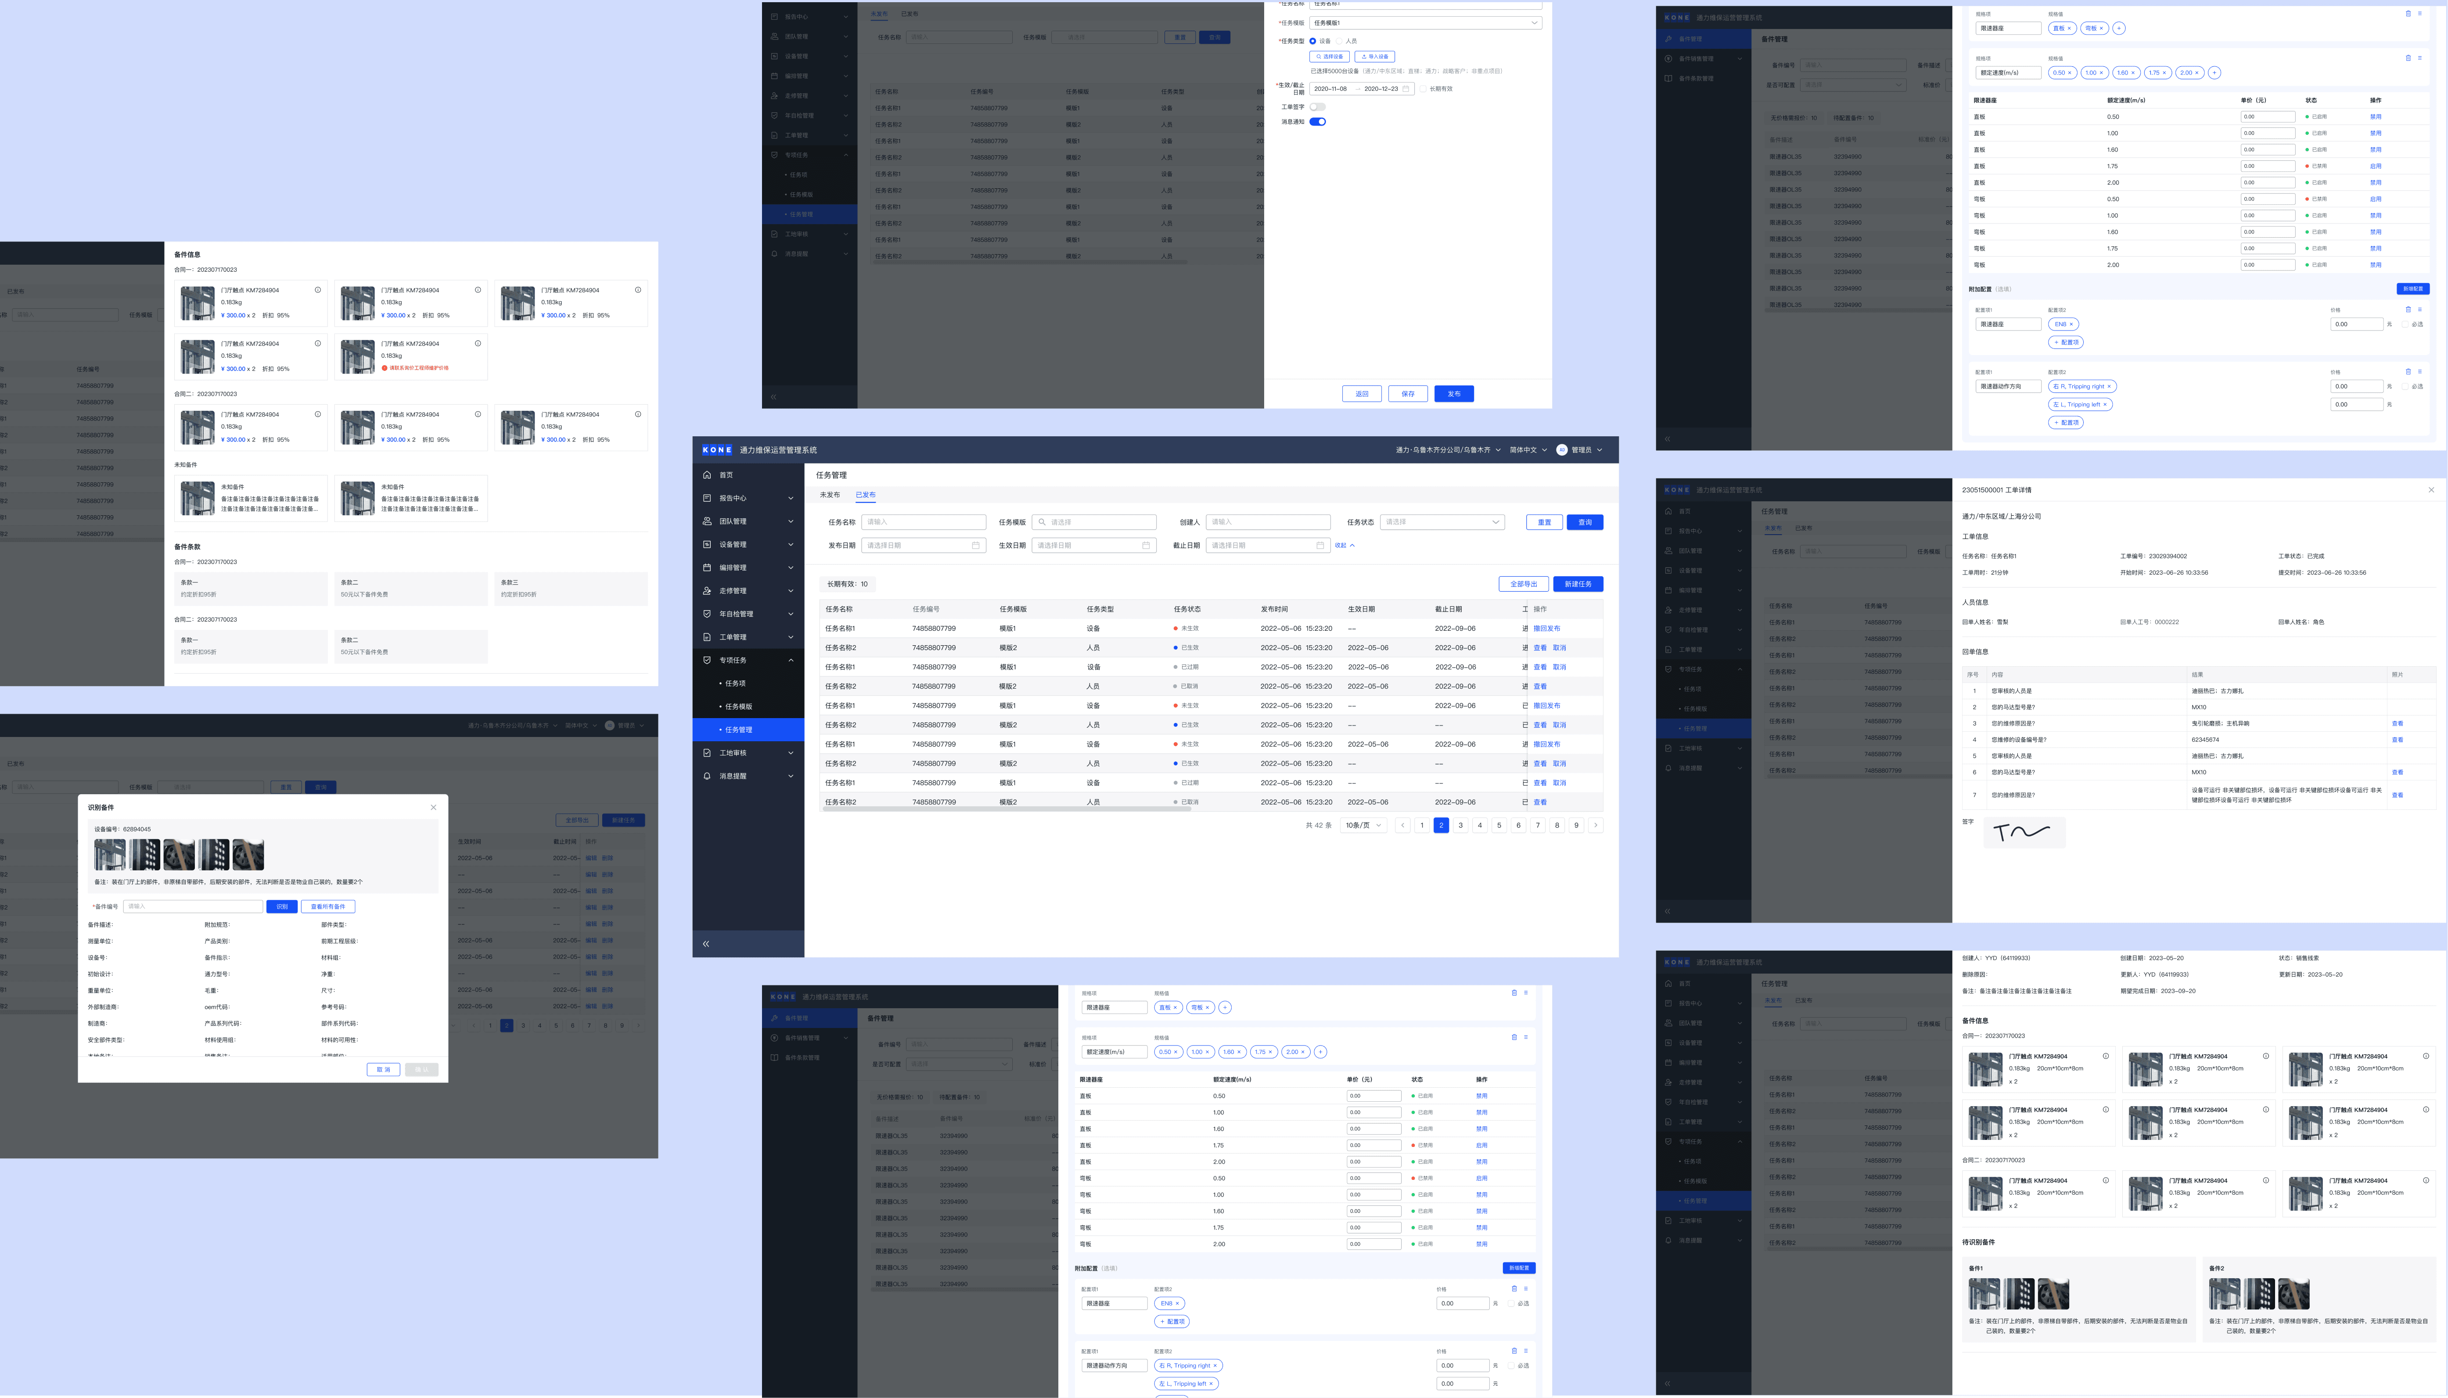Click 查看所有备件 in the 识别备件 dialog
The image size is (2448, 1398).
[328, 906]
